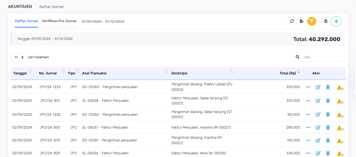
Task: Click the warning icon on JPJ/24-831
Action: pyautogui.click(x=340, y=101)
